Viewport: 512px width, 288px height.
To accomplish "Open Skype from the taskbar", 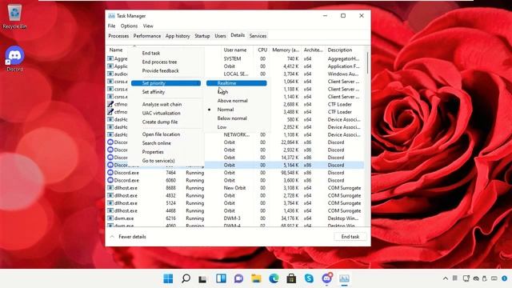I will tap(309, 278).
